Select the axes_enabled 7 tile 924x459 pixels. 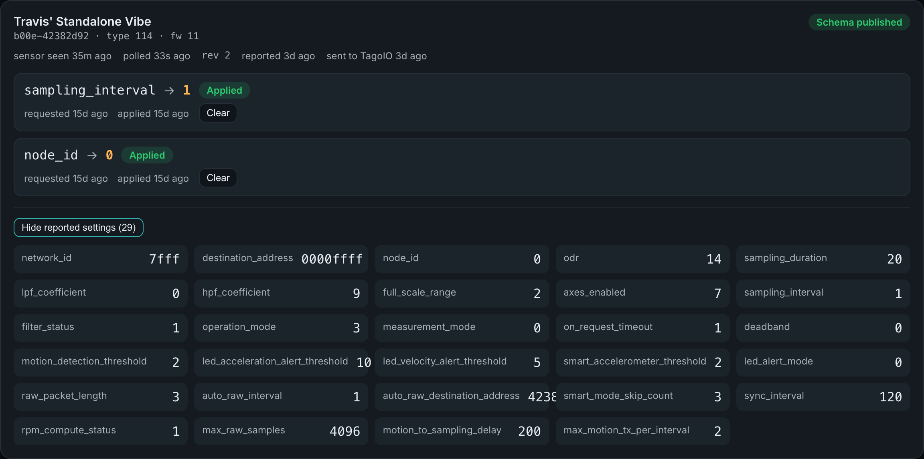pos(642,293)
